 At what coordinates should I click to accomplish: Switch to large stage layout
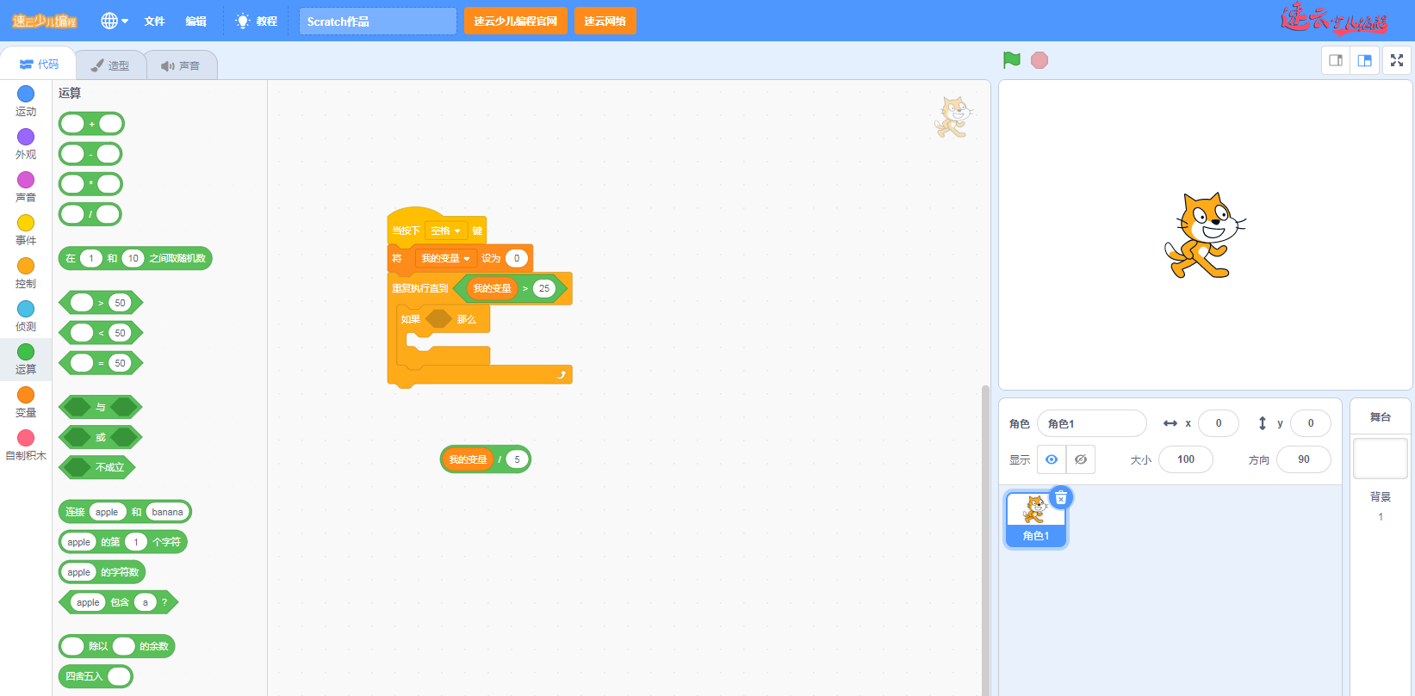click(1365, 60)
